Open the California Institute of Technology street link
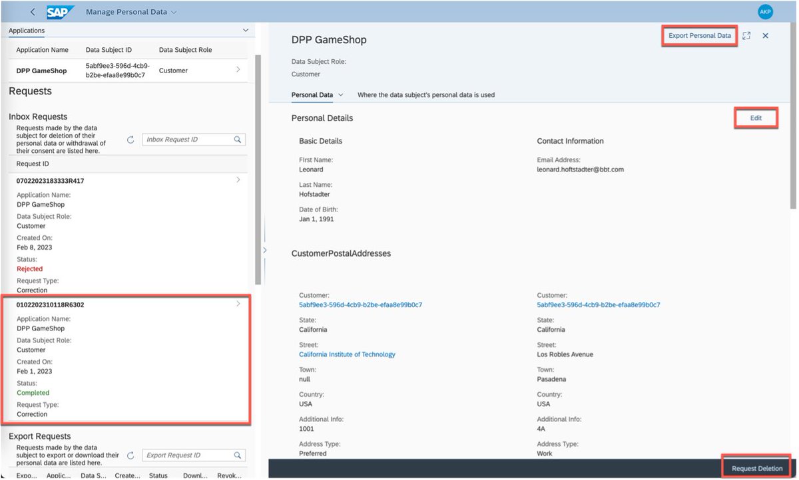 click(x=347, y=355)
